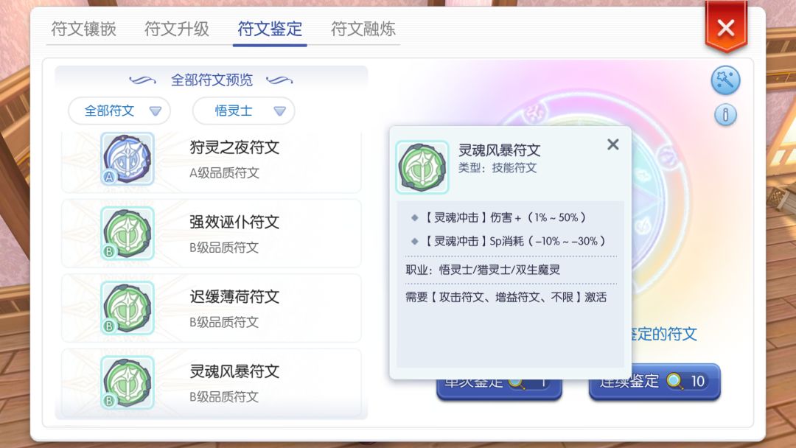Click the rune icon in detail popup

tap(422, 167)
